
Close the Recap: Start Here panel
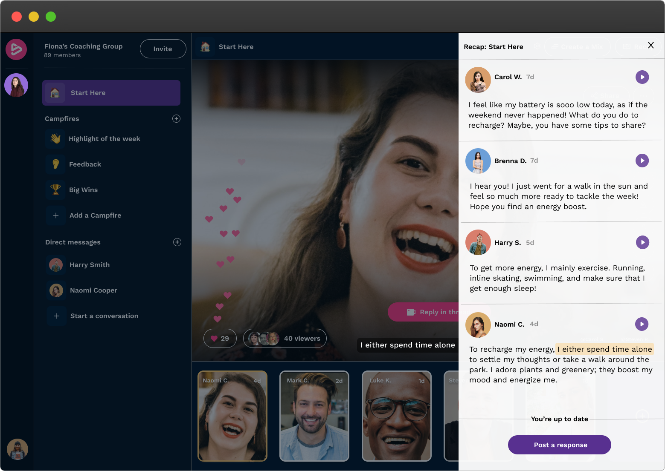[x=650, y=45]
